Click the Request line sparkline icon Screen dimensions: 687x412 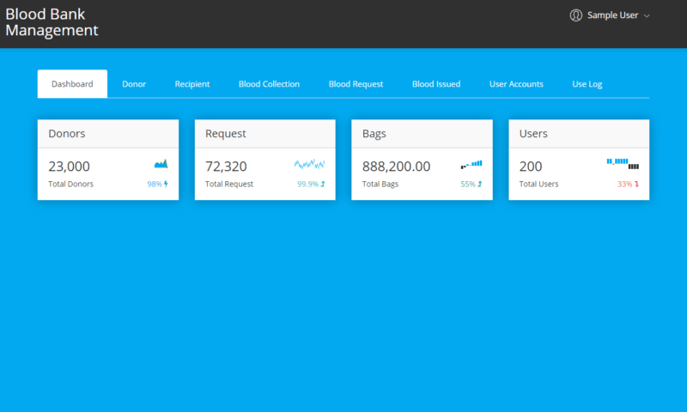pyautogui.click(x=309, y=163)
